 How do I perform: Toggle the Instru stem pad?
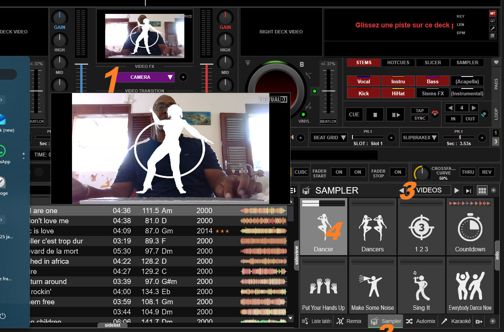tap(398, 81)
